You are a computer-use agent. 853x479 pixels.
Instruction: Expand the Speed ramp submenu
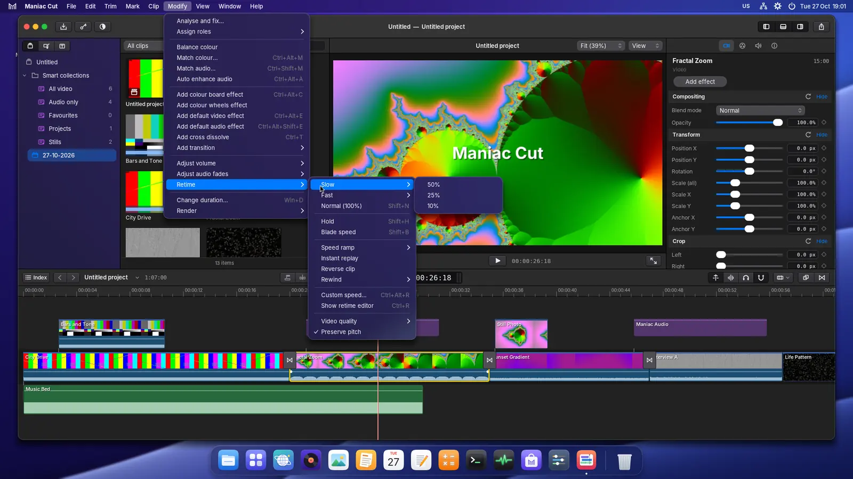pyautogui.click(x=362, y=247)
